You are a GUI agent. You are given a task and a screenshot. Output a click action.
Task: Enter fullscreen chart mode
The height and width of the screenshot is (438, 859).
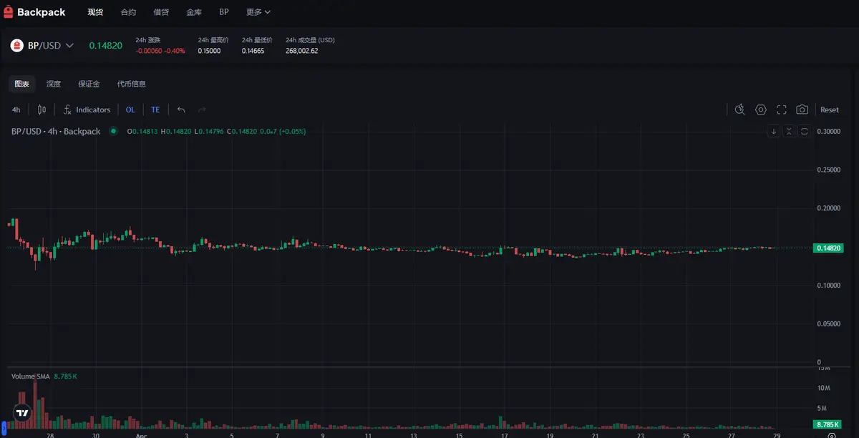coord(782,109)
